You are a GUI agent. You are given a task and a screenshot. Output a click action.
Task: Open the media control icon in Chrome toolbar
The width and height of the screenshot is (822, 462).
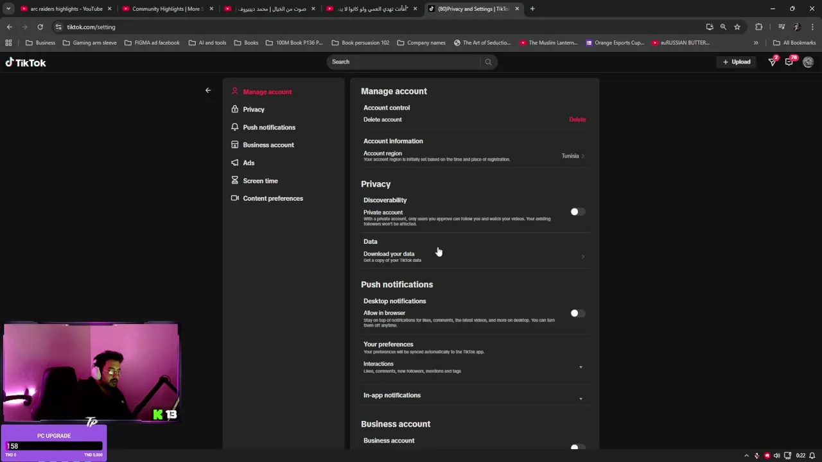(782, 27)
